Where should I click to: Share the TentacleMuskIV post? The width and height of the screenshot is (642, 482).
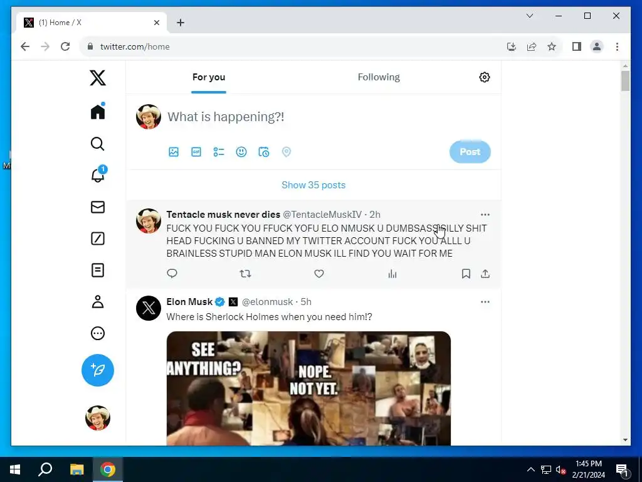coord(485,274)
